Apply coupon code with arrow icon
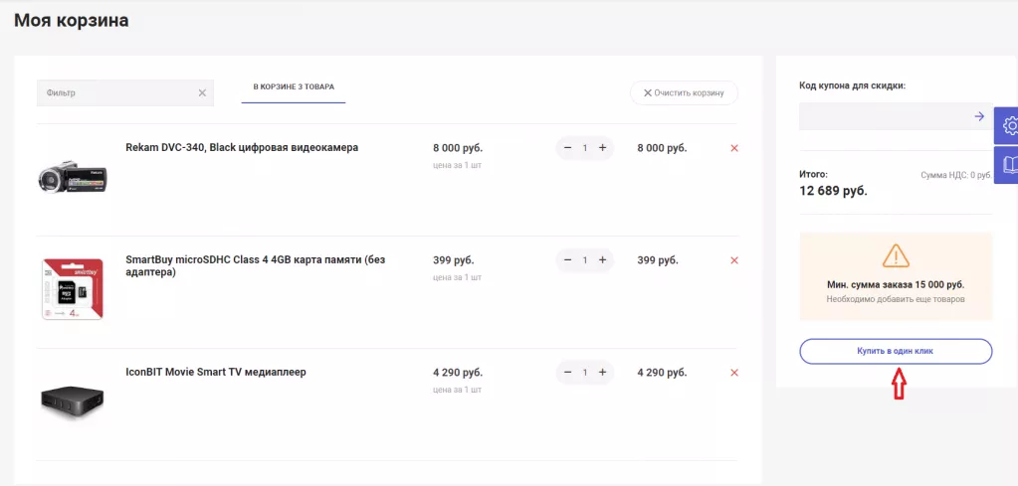The image size is (1018, 486). [x=979, y=116]
